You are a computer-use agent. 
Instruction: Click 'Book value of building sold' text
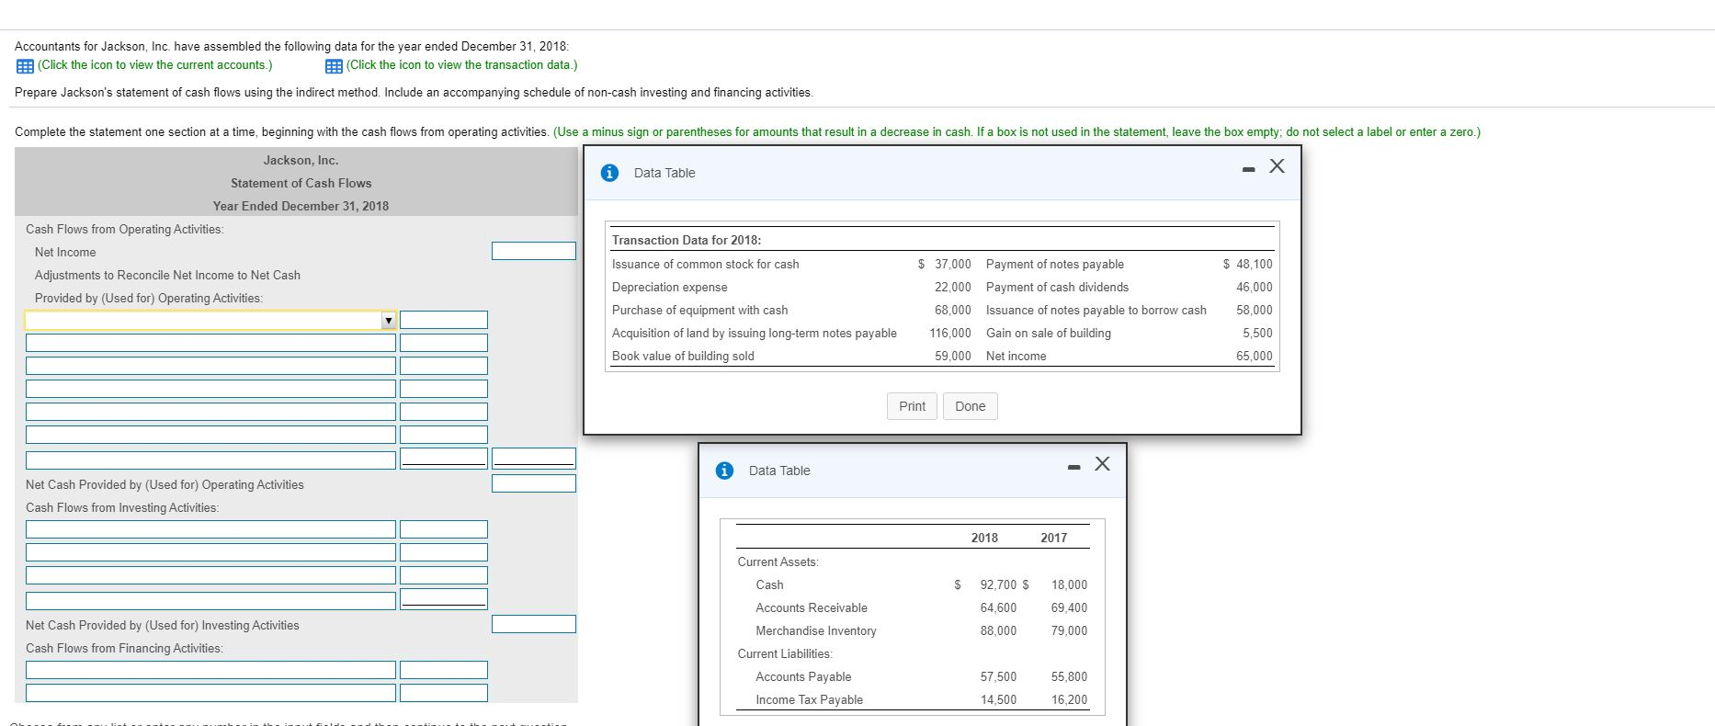click(683, 357)
